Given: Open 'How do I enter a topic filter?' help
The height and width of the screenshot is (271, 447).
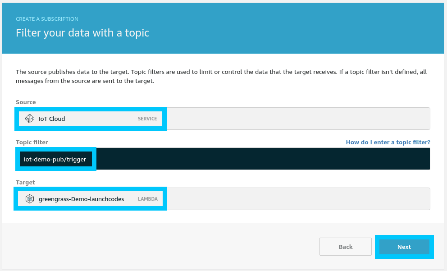Looking at the screenshot, I should [388, 142].
